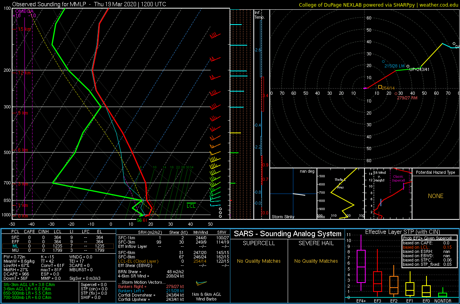
Task: Click No Quality Matches under SUPERCELL
Action: (259, 261)
